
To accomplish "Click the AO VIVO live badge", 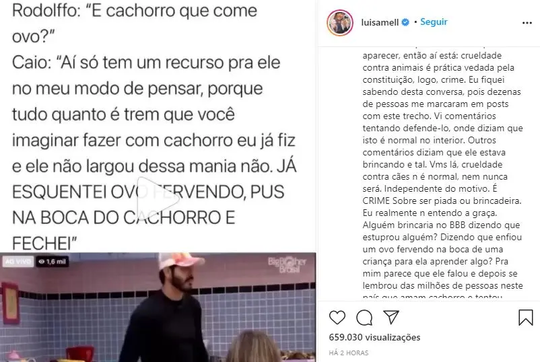I will [x=18, y=262].
